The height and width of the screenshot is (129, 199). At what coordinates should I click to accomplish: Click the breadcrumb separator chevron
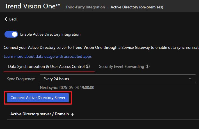(108, 7)
